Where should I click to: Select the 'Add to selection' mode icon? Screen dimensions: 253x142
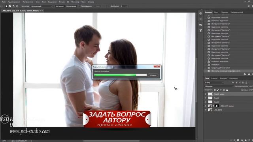pos(10,6)
